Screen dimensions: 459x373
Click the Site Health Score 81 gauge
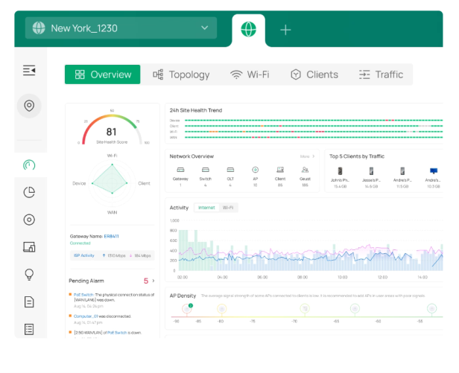tap(112, 130)
